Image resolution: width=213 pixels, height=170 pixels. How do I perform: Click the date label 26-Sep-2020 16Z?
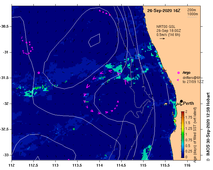164,11
